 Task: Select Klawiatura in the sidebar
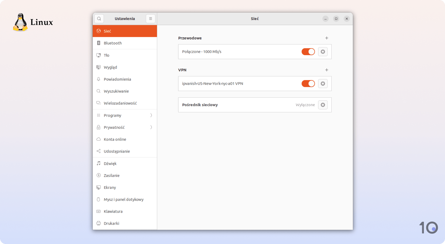tap(125, 211)
